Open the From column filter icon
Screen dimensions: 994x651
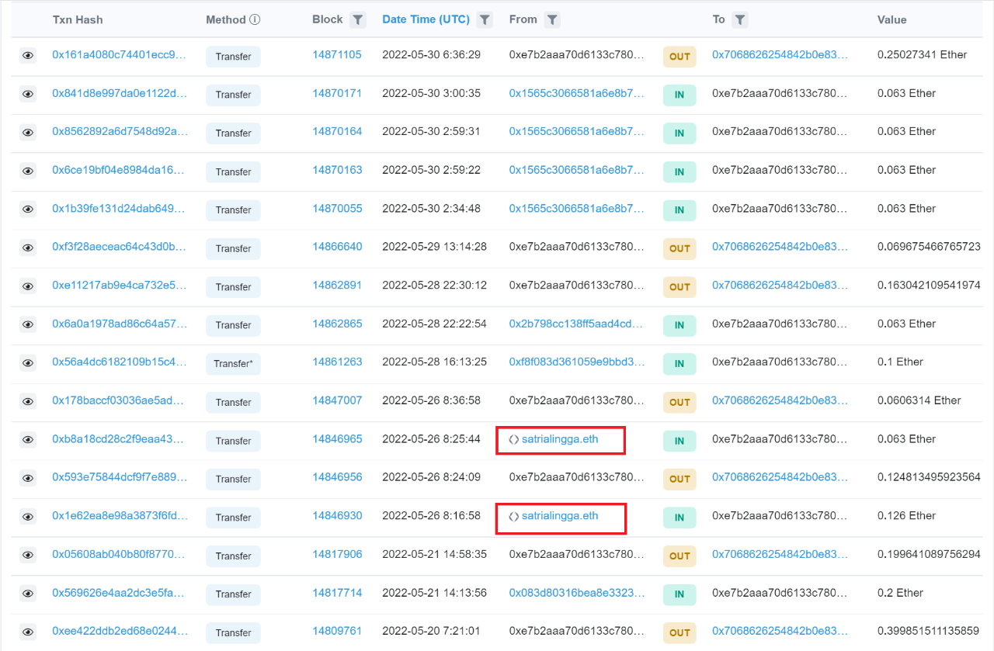click(551, 20)
